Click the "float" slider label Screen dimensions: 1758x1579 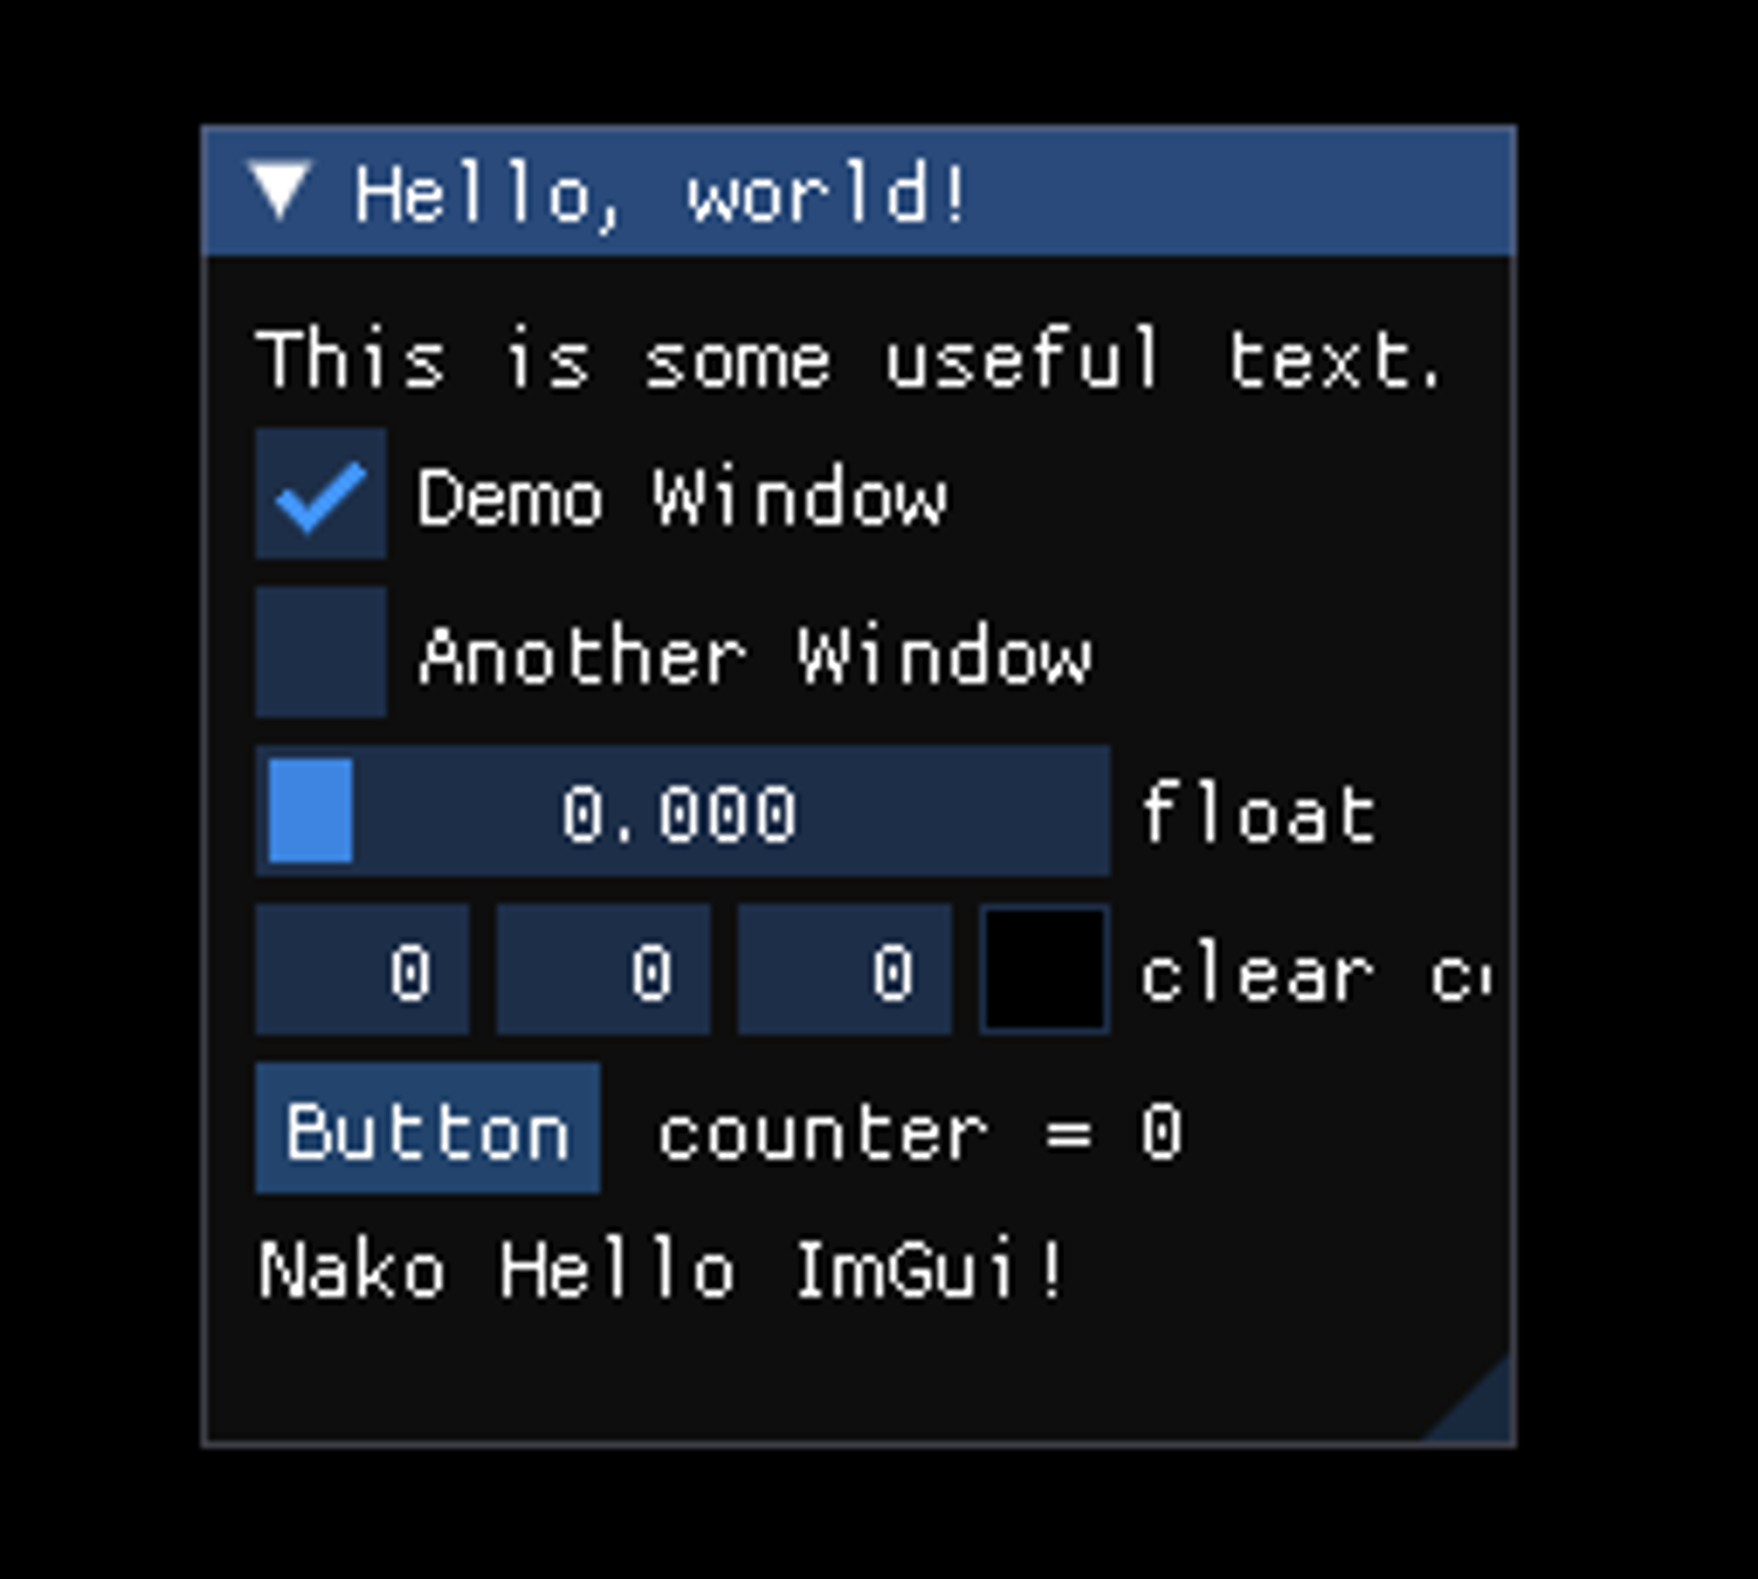[x=1257, y=814]
